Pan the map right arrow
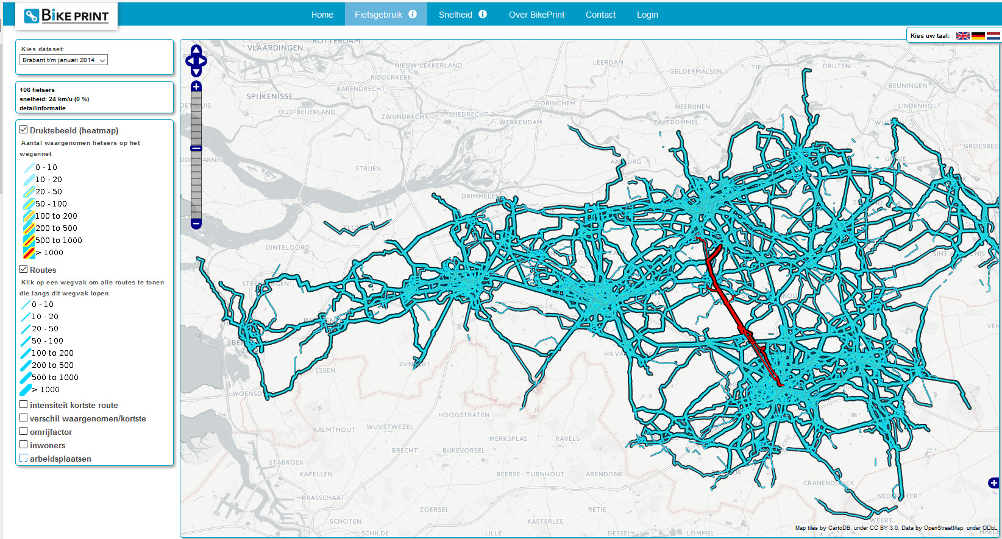Screen dimensions: 1002x539 [203, 61]
